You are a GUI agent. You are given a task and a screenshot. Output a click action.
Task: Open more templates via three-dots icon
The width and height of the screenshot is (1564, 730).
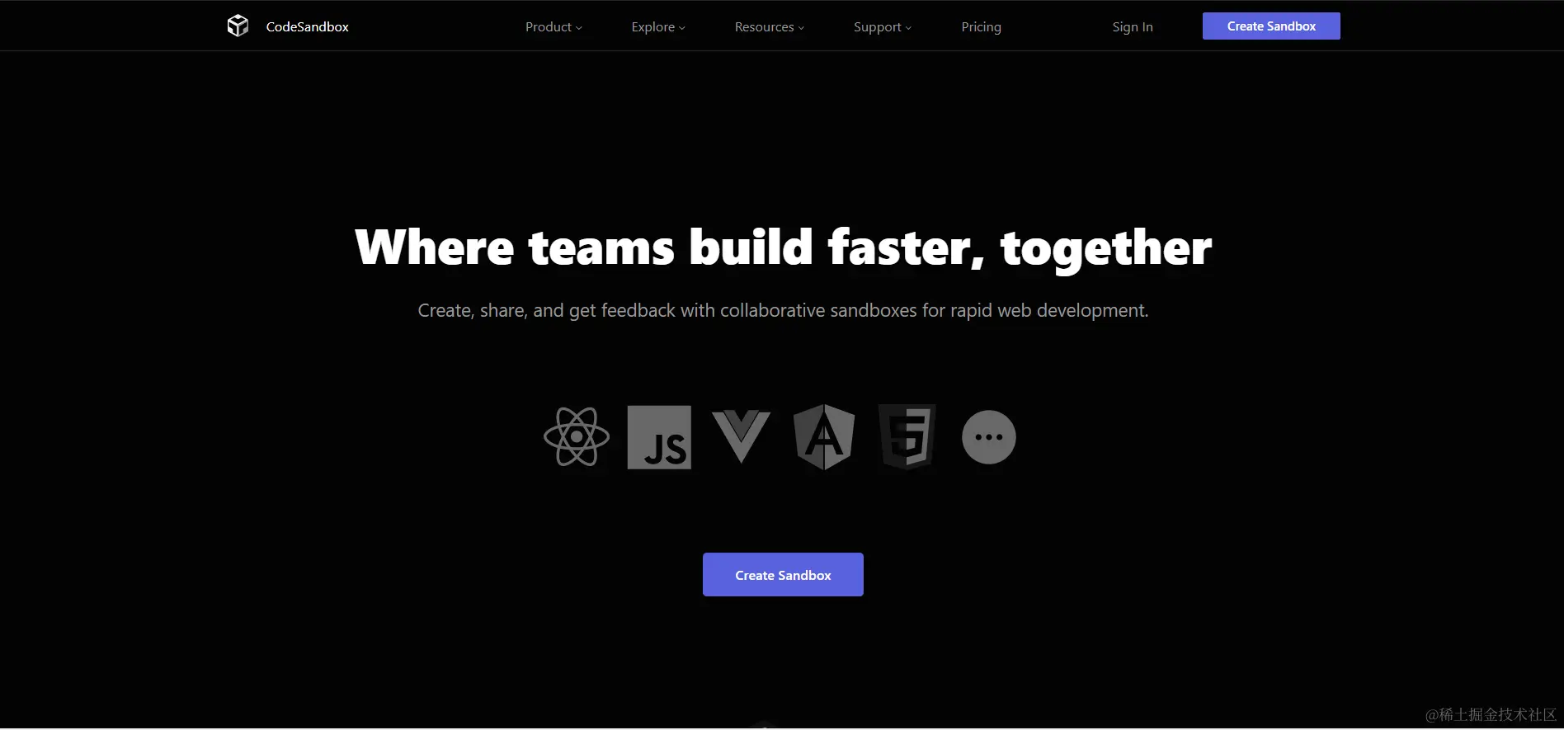coord(988,437)
